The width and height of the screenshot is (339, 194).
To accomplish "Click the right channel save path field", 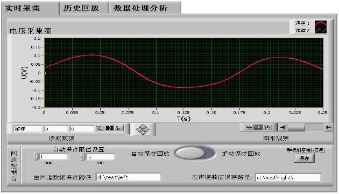I will point(288,177).
